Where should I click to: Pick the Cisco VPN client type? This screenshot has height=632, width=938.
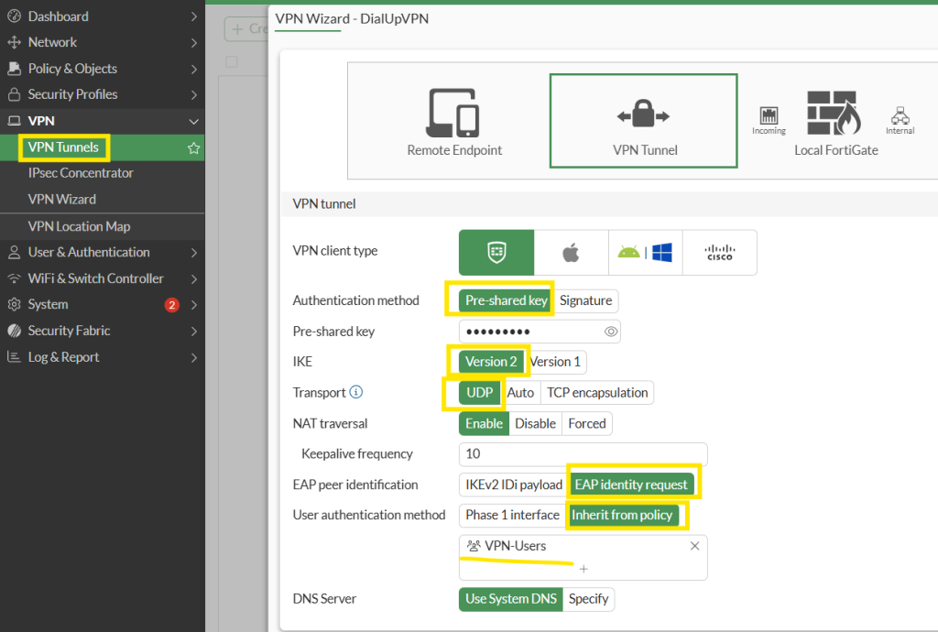pyautogui.click(x=720, y=252)
